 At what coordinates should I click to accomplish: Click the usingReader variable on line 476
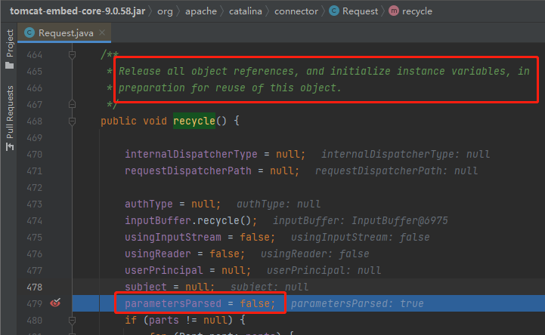click(158, 254)
